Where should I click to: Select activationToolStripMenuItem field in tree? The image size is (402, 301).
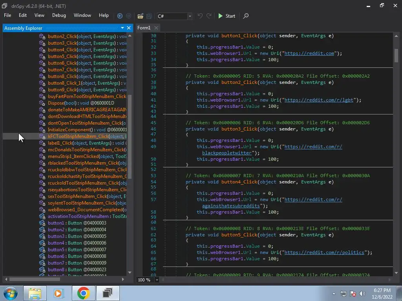[x=87, y=216]
